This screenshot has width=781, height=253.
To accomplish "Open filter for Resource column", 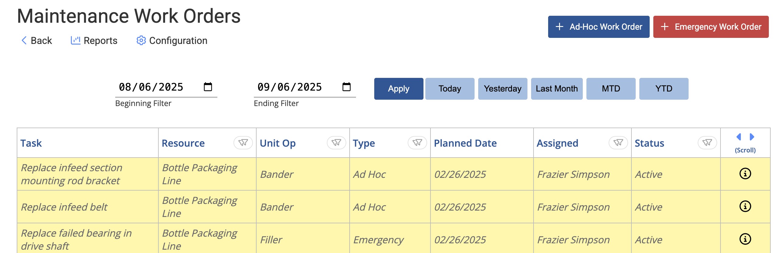I will click(243, 143).
